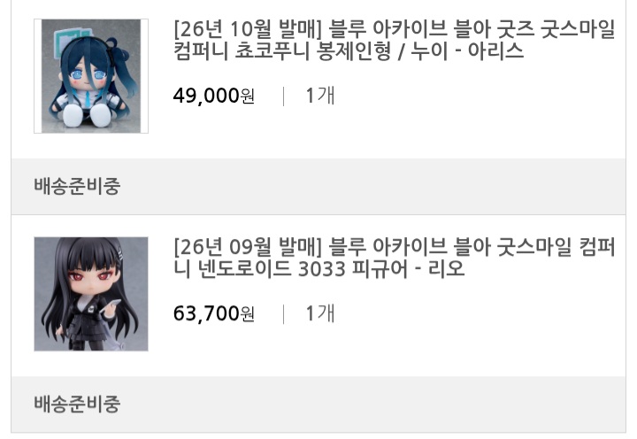The image size is (637, 439).
Task: Open the 초코푸니 봉제인형 아리스 product title
Action: (x=394, y=40)
